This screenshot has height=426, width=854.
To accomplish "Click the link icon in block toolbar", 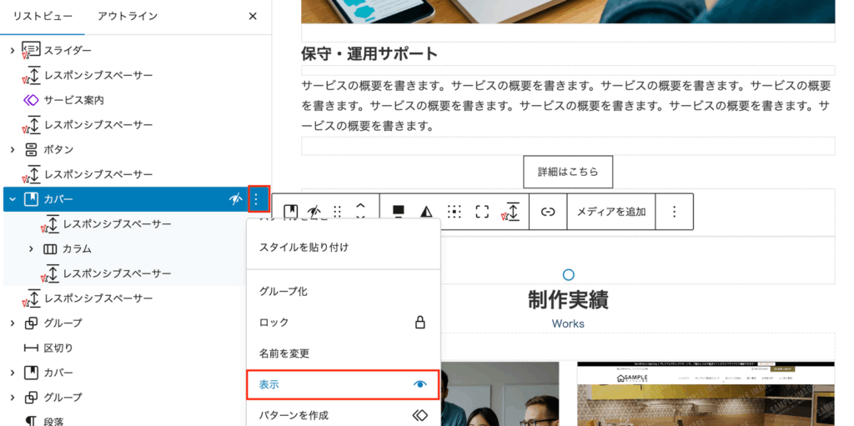I will pos(548,212).
